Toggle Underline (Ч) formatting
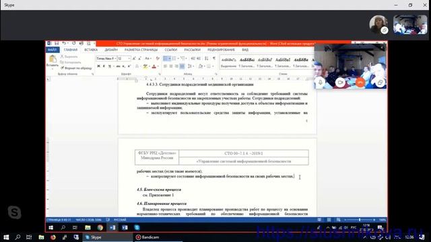Image resolution: width=431 pixels, height=242 pixels. pyautogui.click(x=109, y=66)
